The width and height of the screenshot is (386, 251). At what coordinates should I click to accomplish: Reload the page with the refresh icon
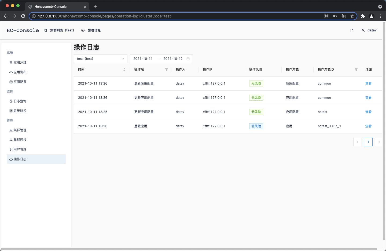23,16
